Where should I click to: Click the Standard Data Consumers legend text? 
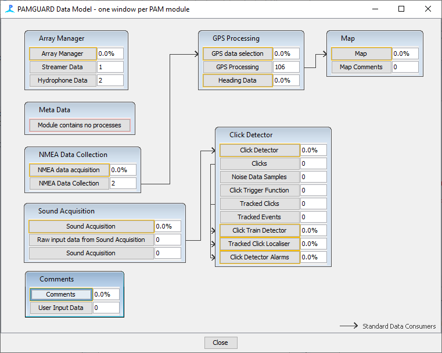(x=399, y=326)
